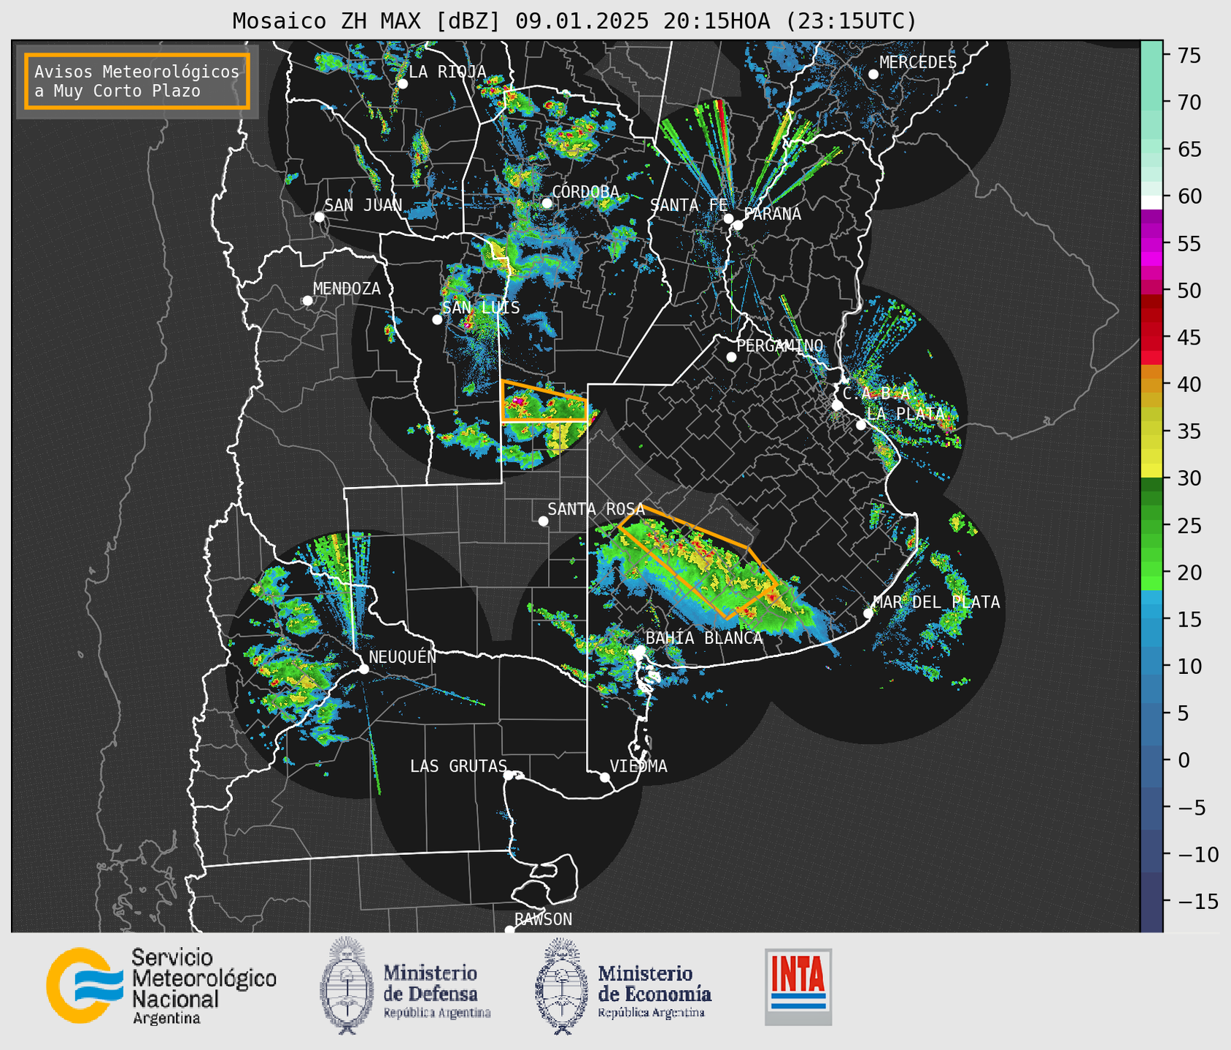This screenshot has width=1231, height=1050.
Task: Click the orange warning polygon near Santa Rosa
Action: pos(698,561)
